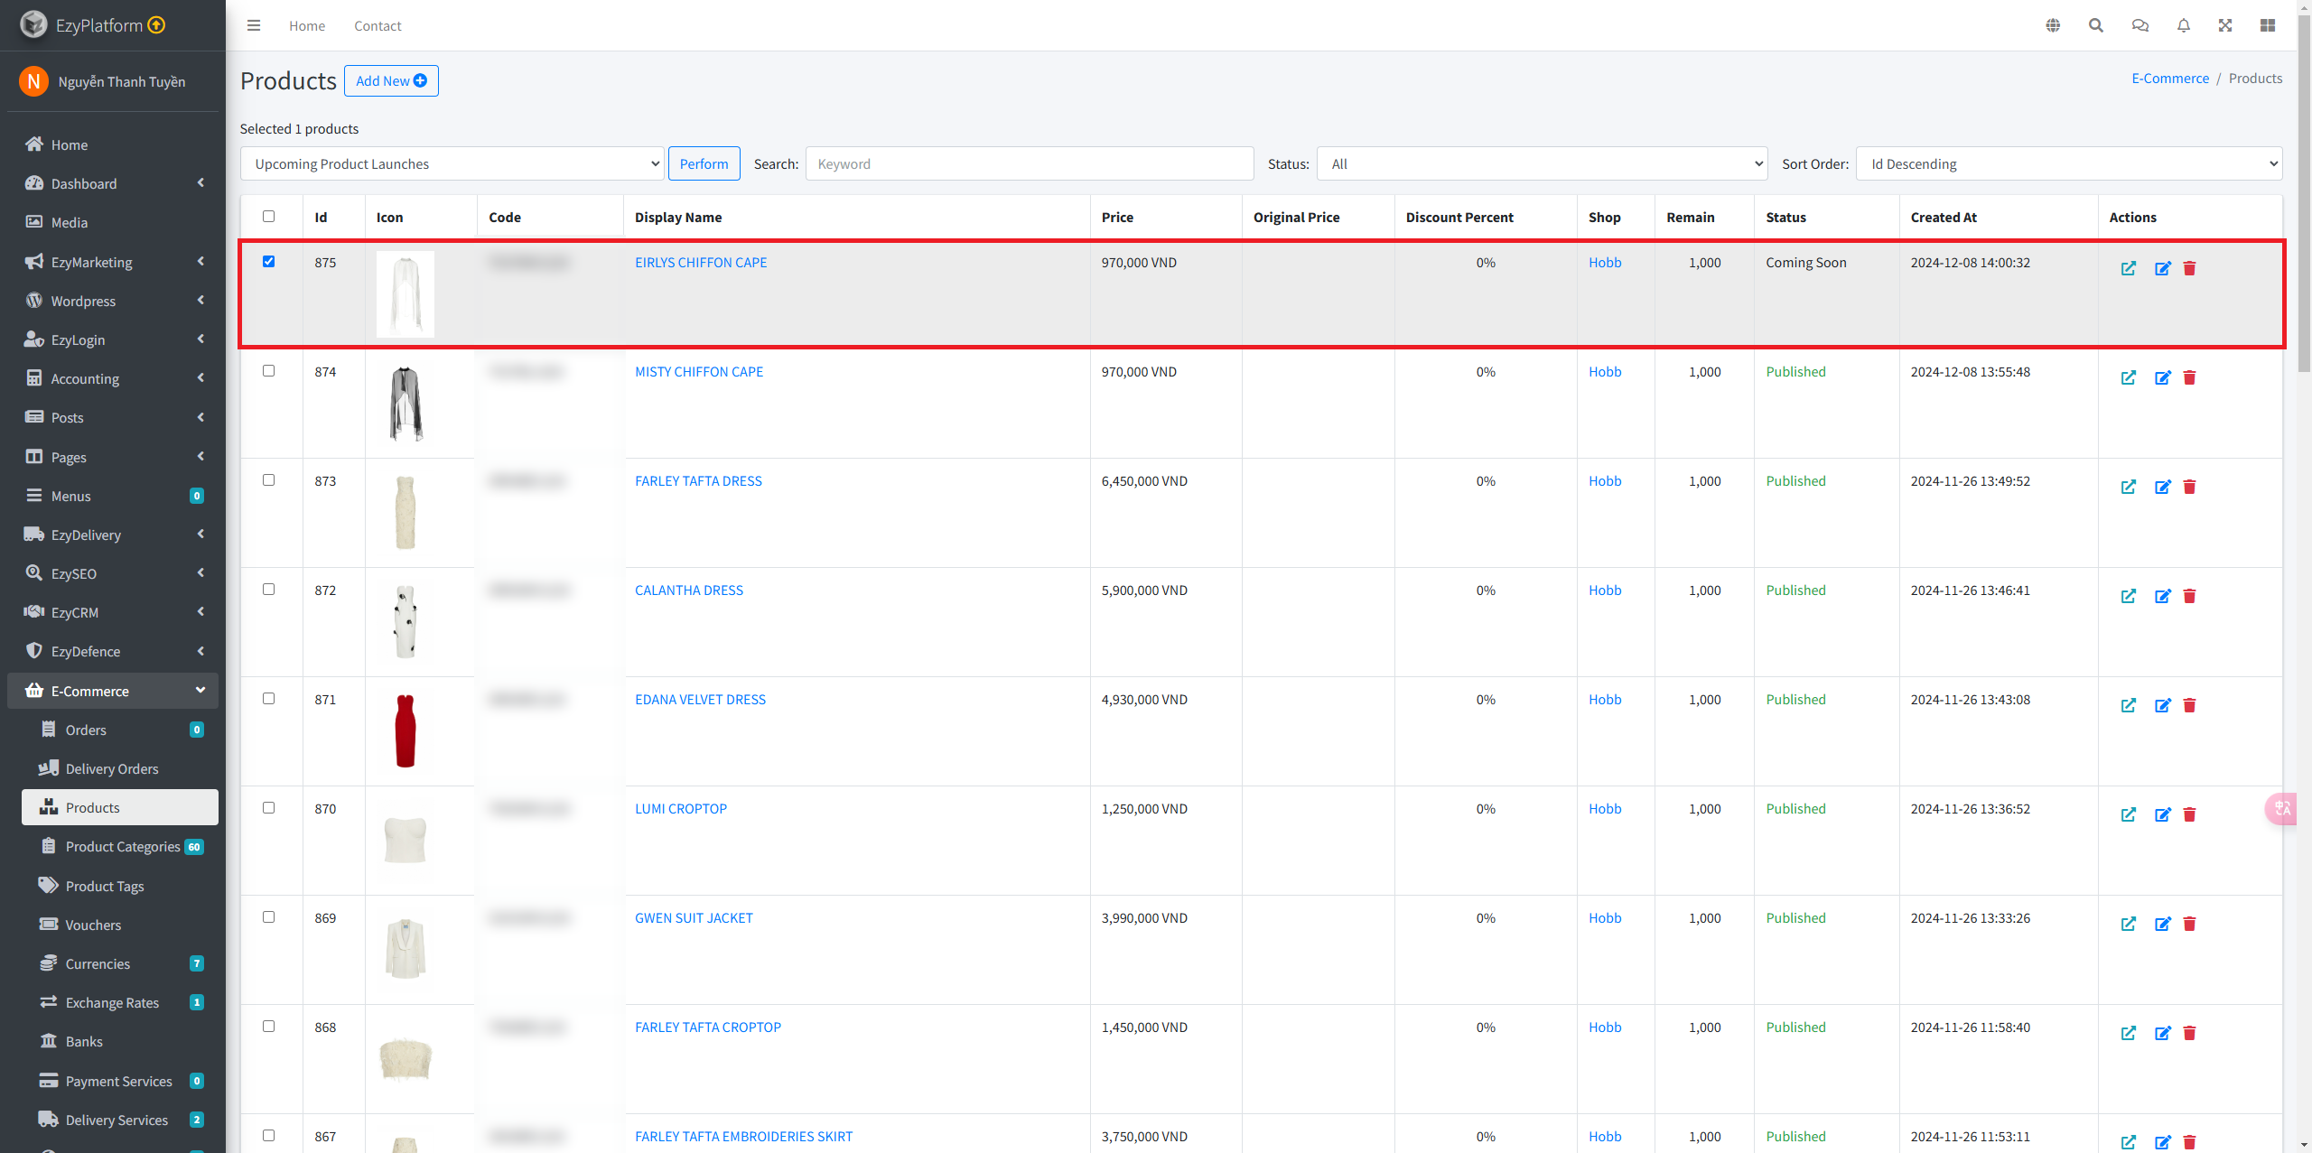
Task: Check the product 868 checkbox
Action: 268,1026
